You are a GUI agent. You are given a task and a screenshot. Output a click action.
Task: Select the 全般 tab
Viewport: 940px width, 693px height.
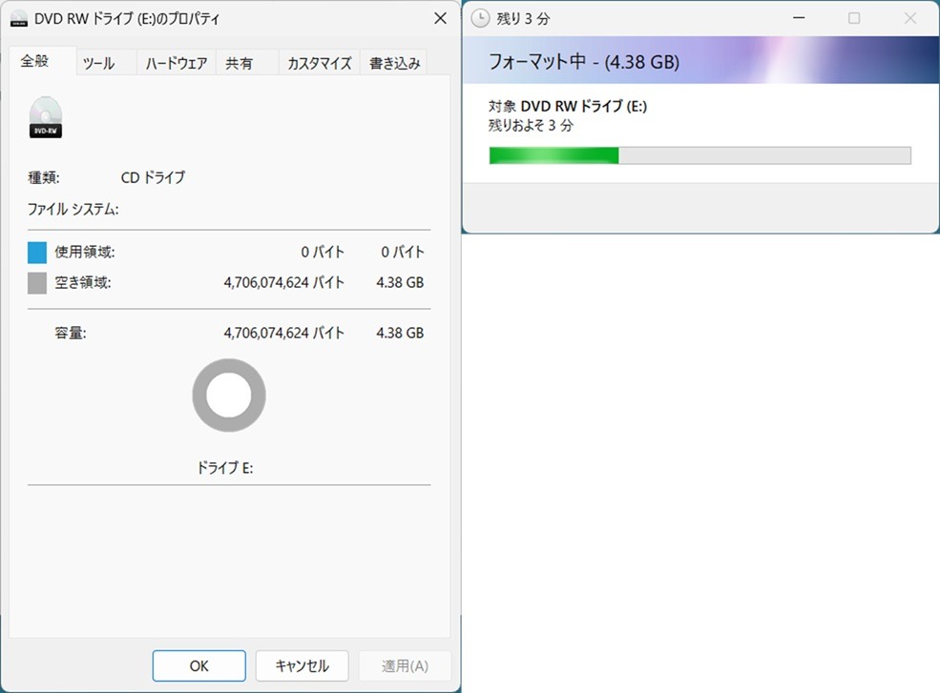click(43, 60)
